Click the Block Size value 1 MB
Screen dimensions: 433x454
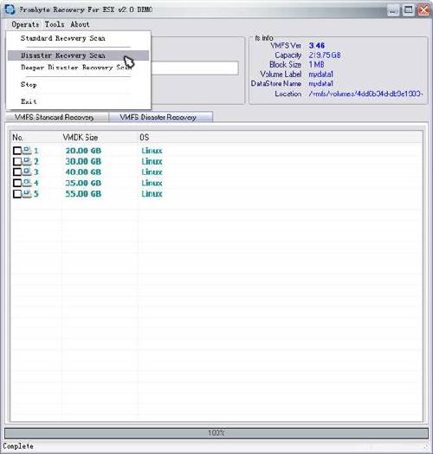[316, 65]
